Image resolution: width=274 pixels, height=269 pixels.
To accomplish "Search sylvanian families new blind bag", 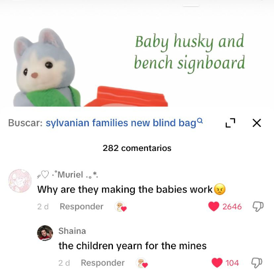I will (x=121, y=123).
